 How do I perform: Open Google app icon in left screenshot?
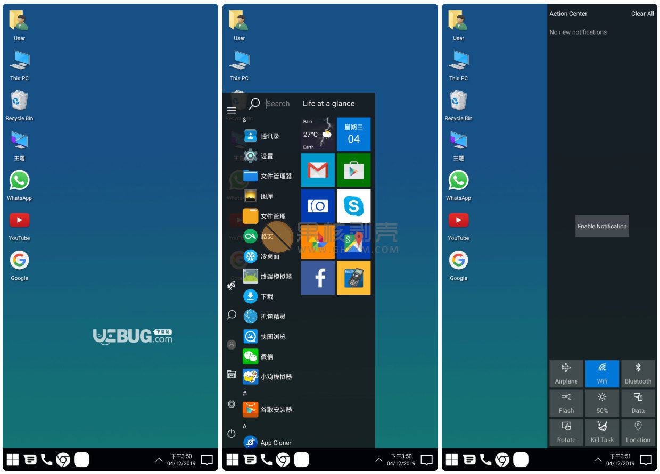pyautogui.click(x=19, y=265)
